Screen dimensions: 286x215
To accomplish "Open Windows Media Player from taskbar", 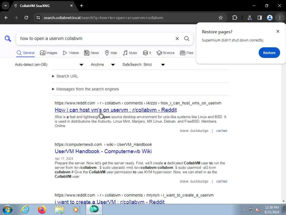I will pyautogui.click(x=77, y=209).
